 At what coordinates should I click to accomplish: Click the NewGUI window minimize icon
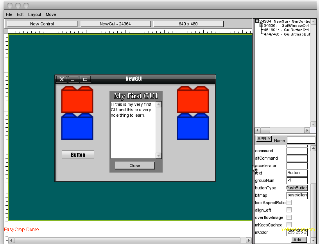[x=73, y=79]
